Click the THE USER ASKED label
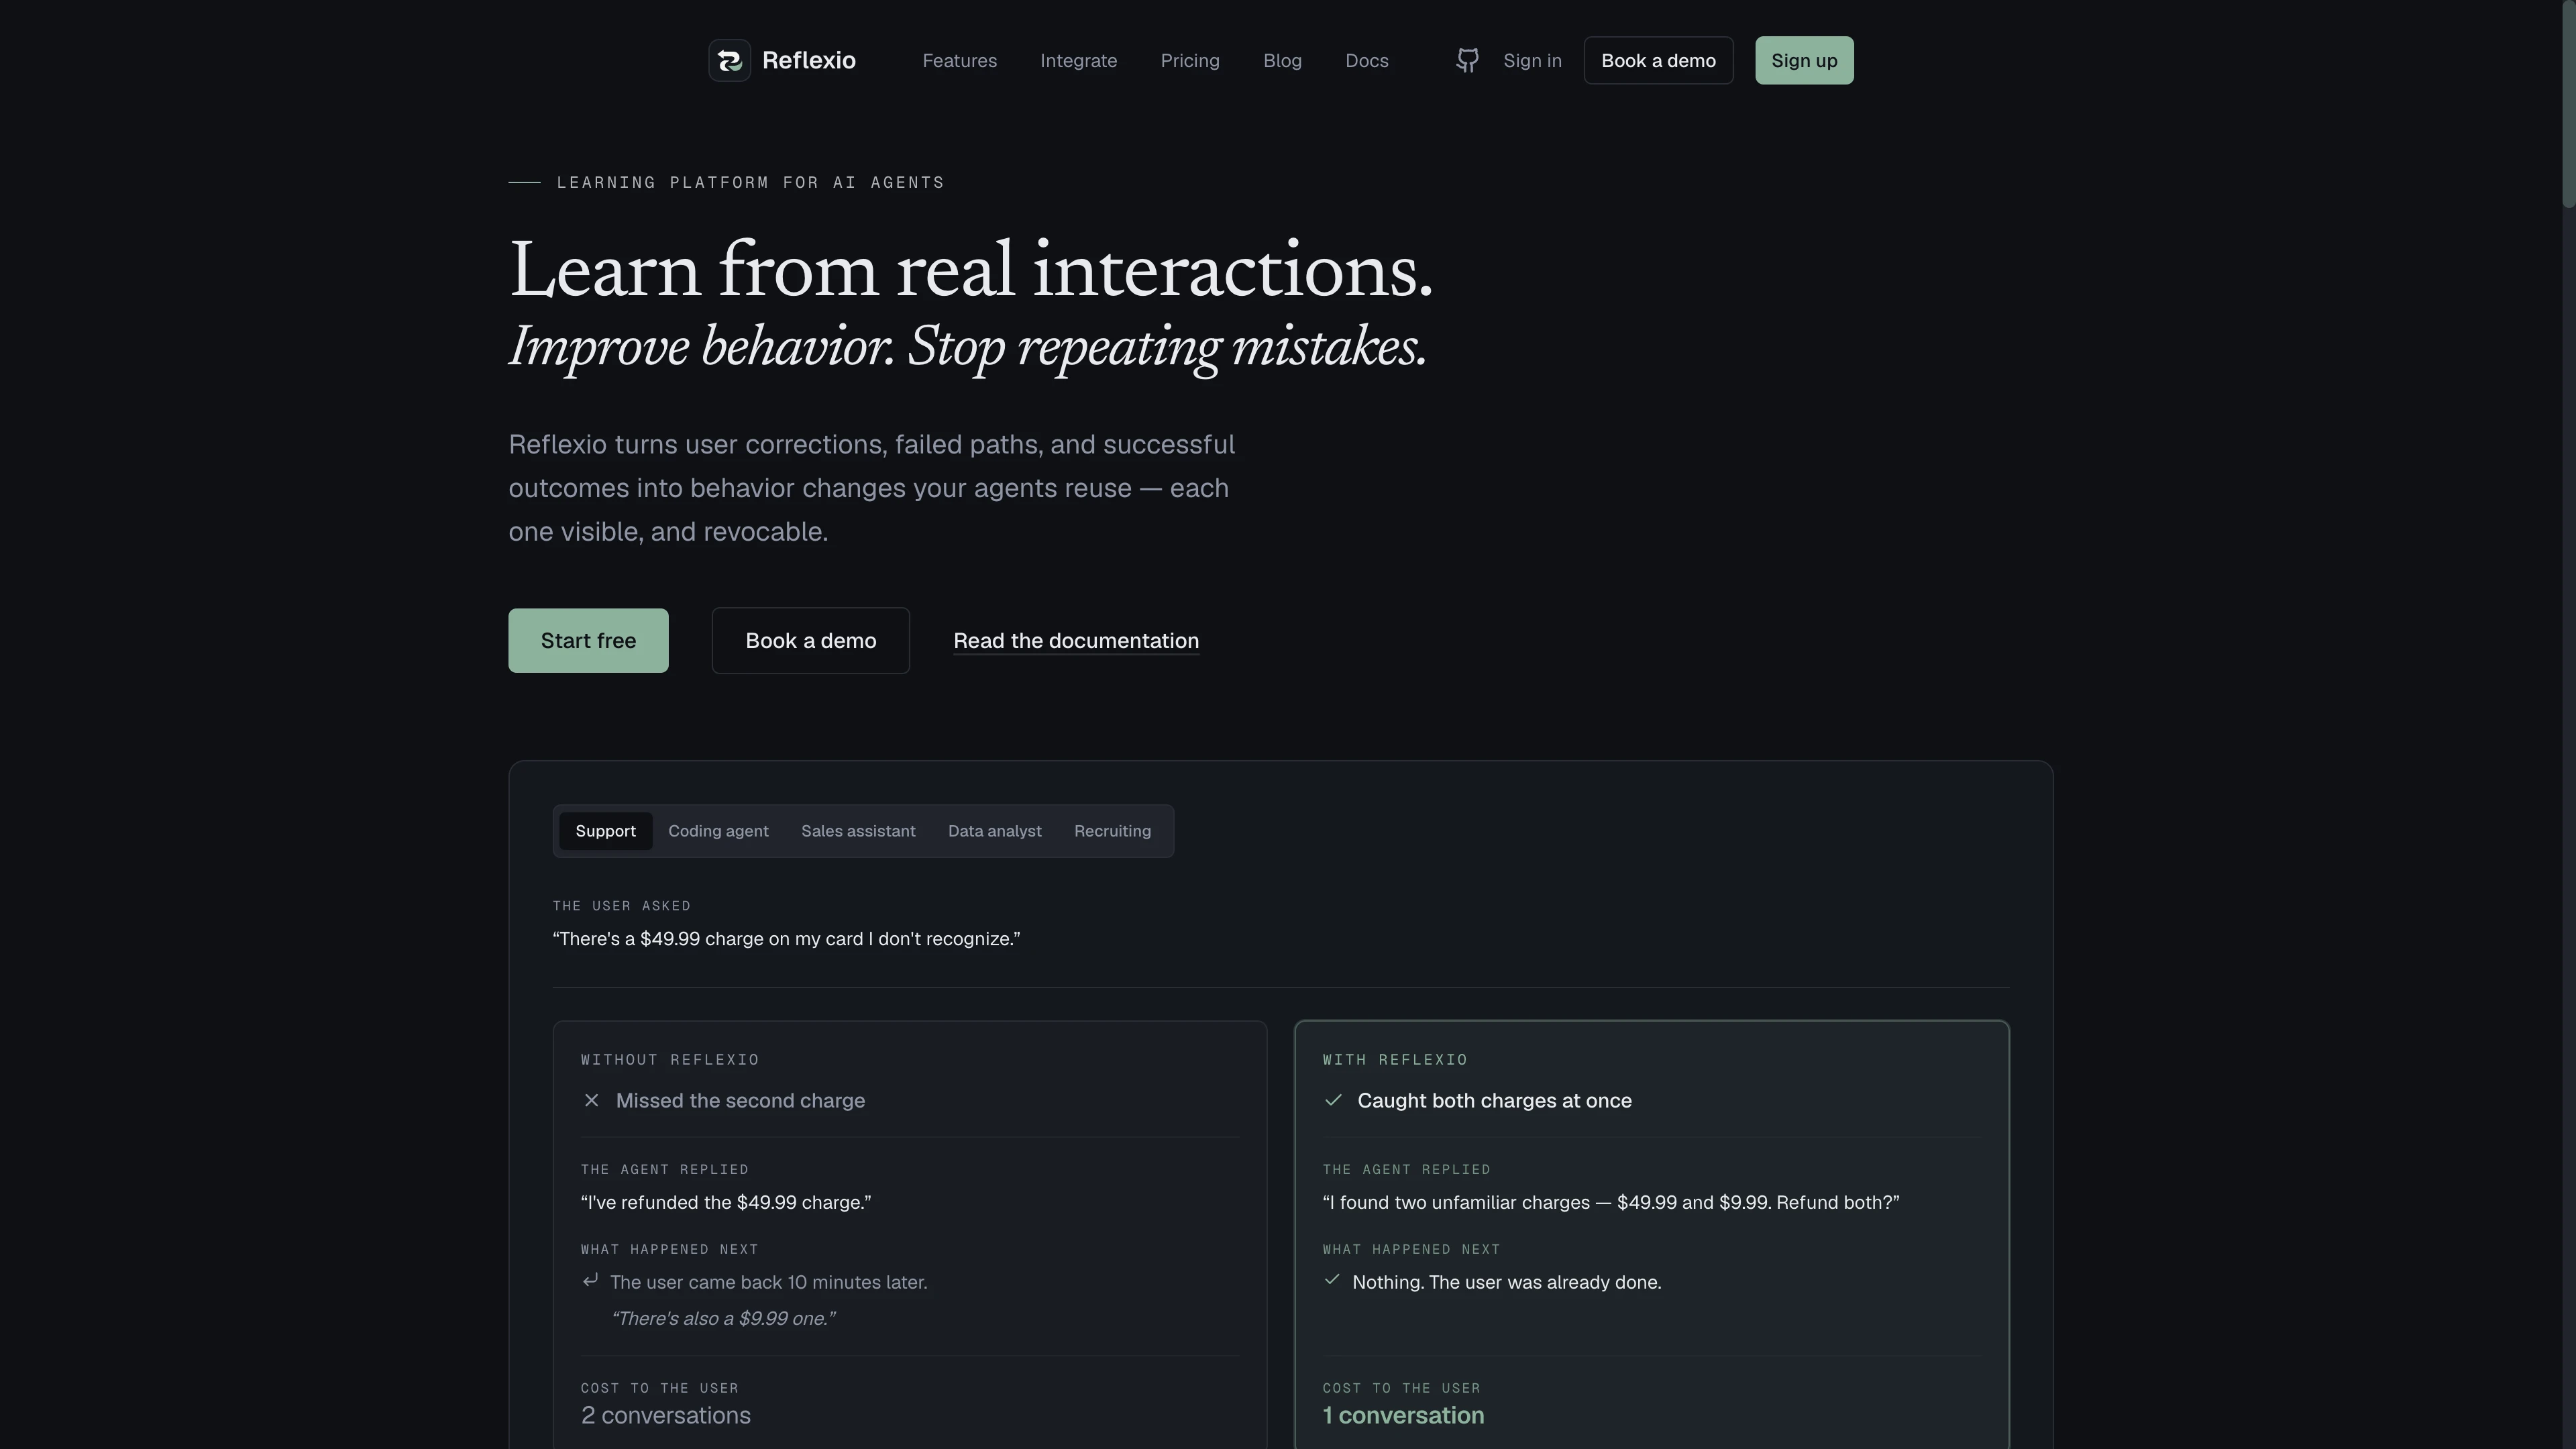Screen dimensions: 2576x1449 click(x=622, y=906)
